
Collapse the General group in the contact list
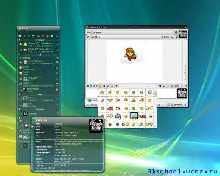pos(19,109)
